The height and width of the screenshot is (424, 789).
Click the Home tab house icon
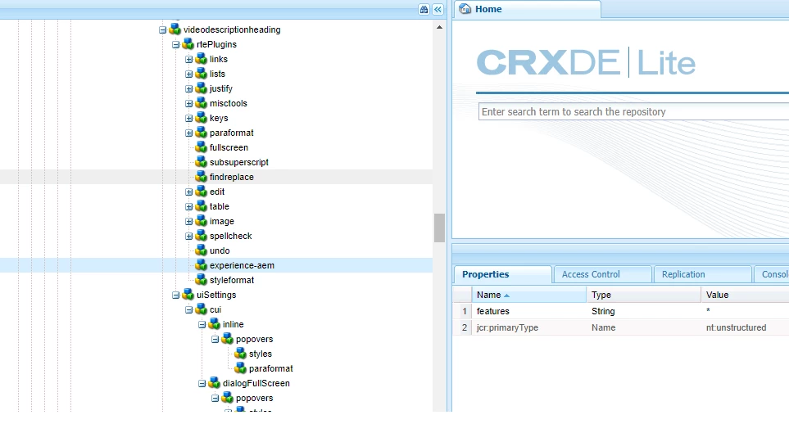(465, 9)
